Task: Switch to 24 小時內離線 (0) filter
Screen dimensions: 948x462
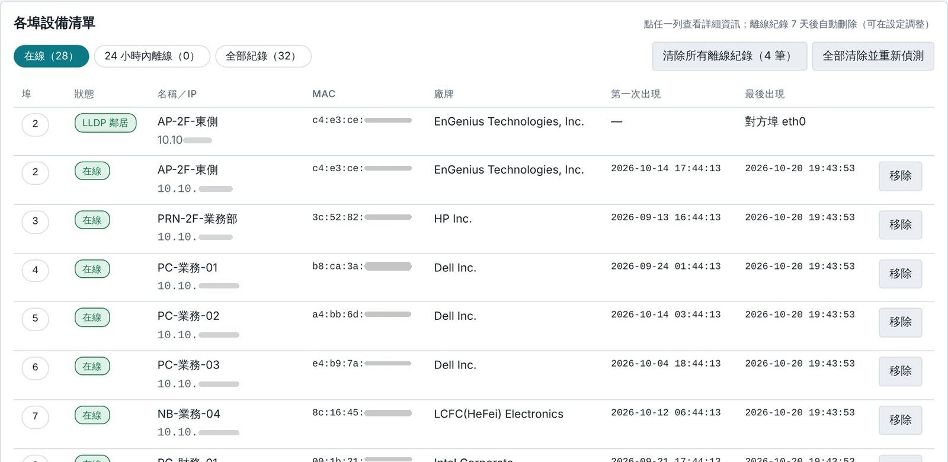Action: tap(152, 56)
